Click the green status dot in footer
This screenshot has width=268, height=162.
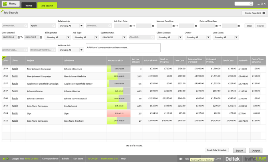pyautogui.click(x=4, y=159)
